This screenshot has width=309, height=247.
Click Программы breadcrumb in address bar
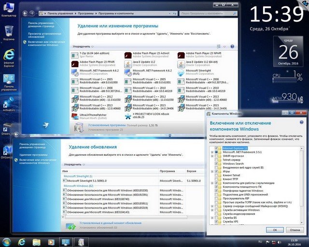[86, 14]
